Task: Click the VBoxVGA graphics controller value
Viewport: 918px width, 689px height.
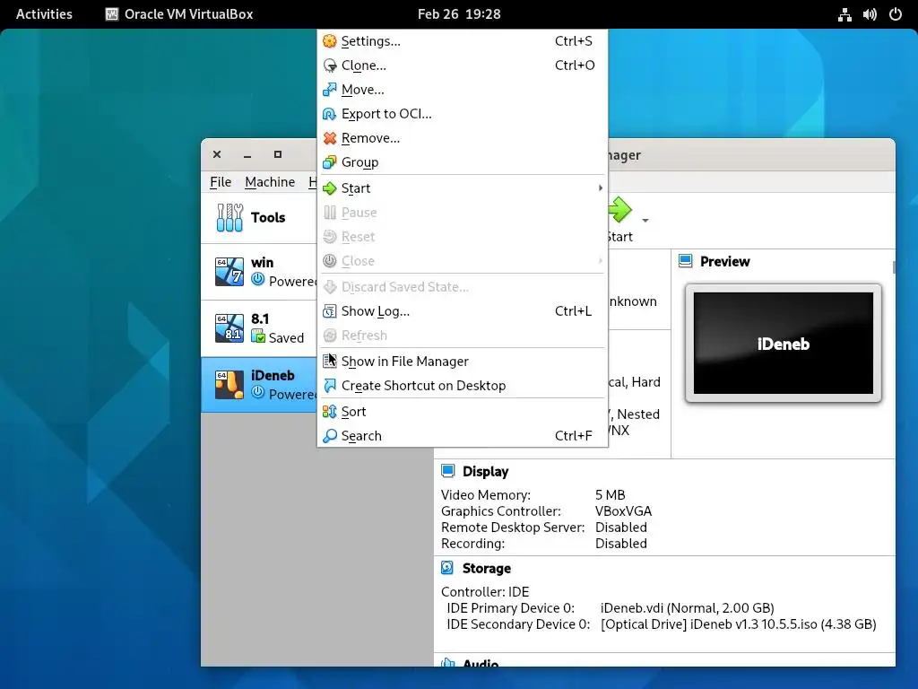Action: [624, 510]
